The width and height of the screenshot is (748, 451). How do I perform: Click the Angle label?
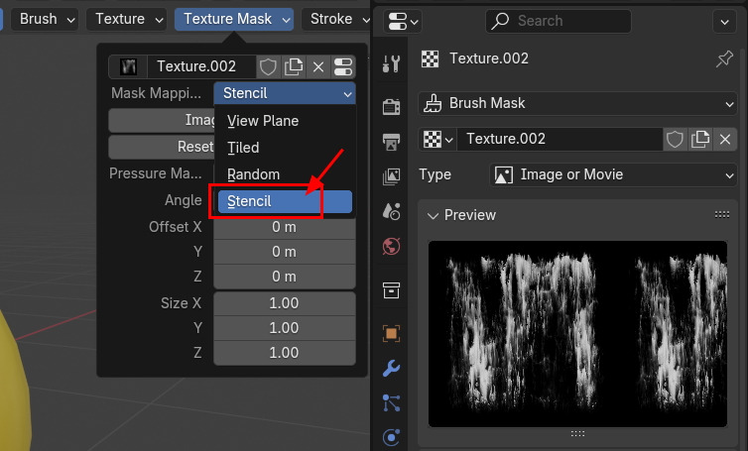pyautogui.click(x=184, y=200)
